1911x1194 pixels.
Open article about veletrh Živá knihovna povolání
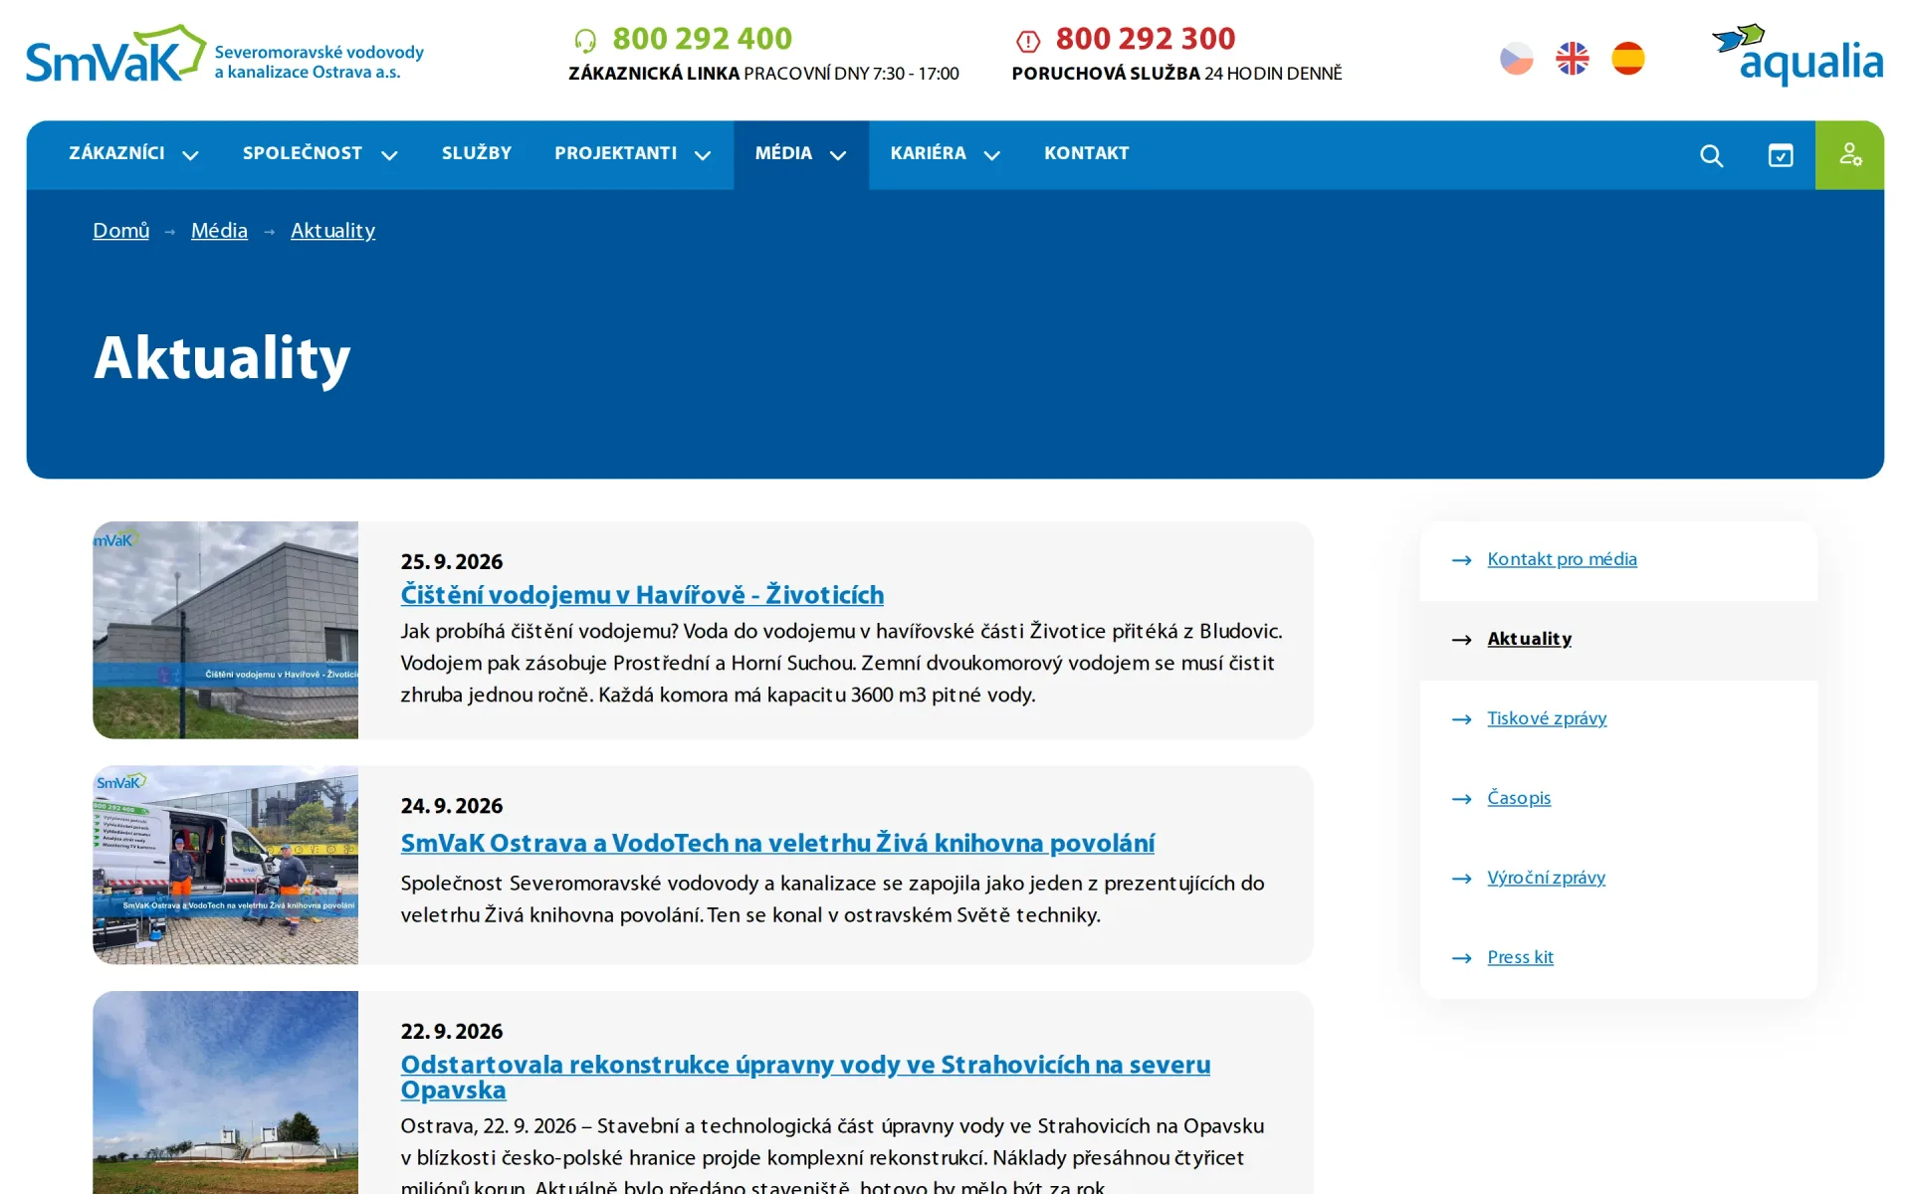pos(777,843)
